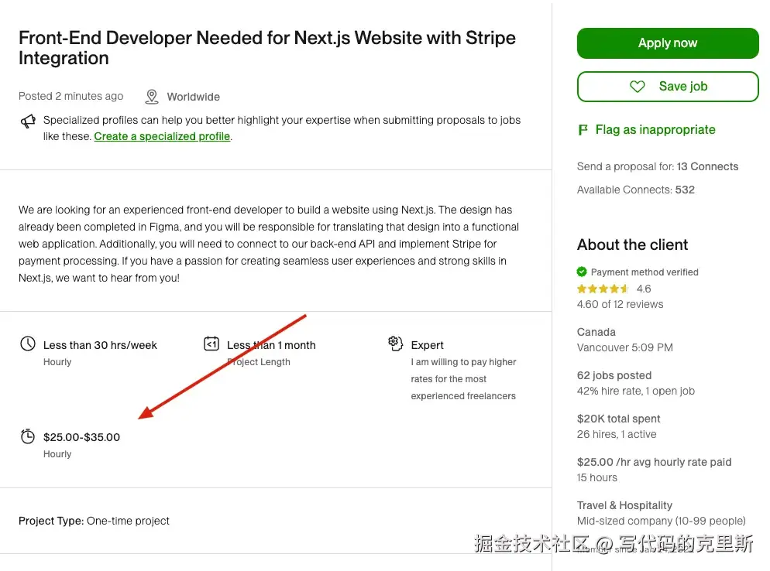770x571 pixels.
Task: Open the Create a specialized profile link
Action: pyautogui.click(x=162, y=136)
